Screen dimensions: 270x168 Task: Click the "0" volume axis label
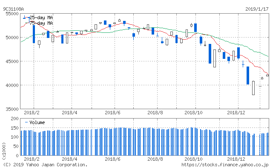(17, 156)
